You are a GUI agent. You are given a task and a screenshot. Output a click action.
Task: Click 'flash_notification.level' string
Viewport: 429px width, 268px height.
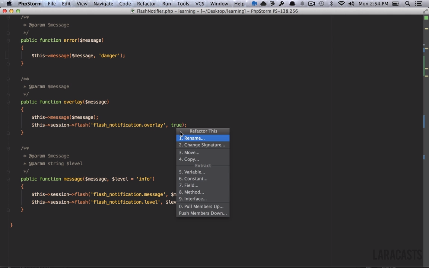[125, 202]
